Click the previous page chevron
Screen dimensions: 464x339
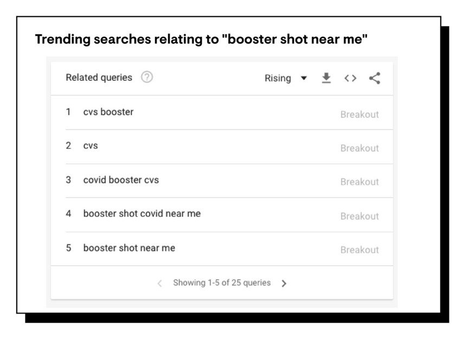[x=159, y=283]
